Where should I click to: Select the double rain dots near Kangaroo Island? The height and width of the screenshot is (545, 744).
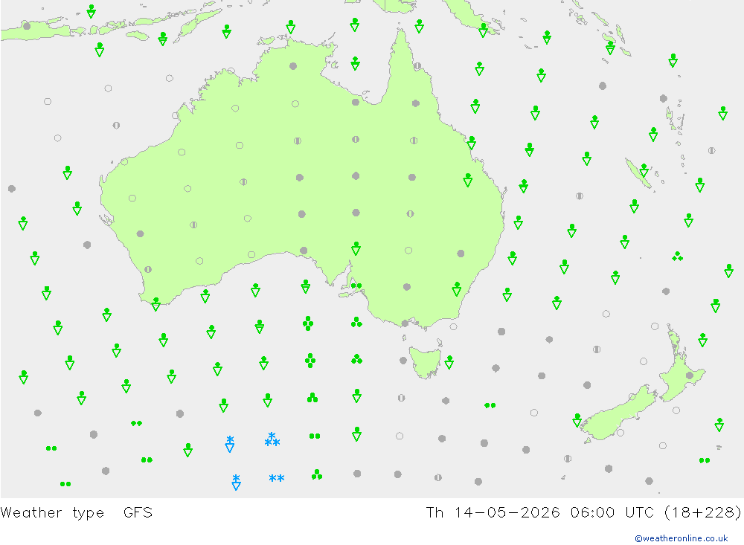356,286
